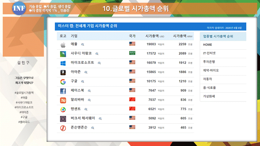Open the 알리바바 company link

coord(77,100)
